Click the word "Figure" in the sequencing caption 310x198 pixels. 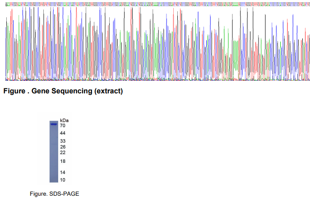click(14, 92)
